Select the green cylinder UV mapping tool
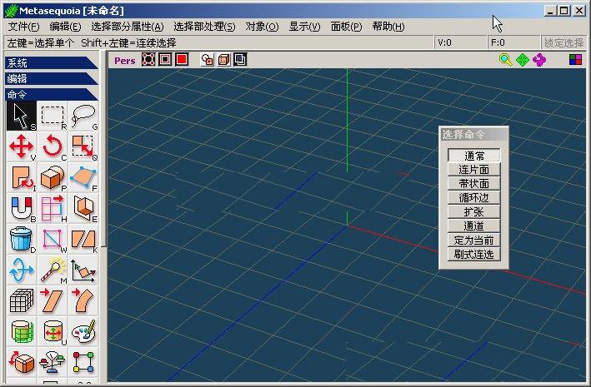This screenshot has height=387, width=591. [x=22, y=332]
